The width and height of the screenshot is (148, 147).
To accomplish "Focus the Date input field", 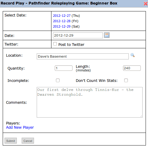I will 78,35.
